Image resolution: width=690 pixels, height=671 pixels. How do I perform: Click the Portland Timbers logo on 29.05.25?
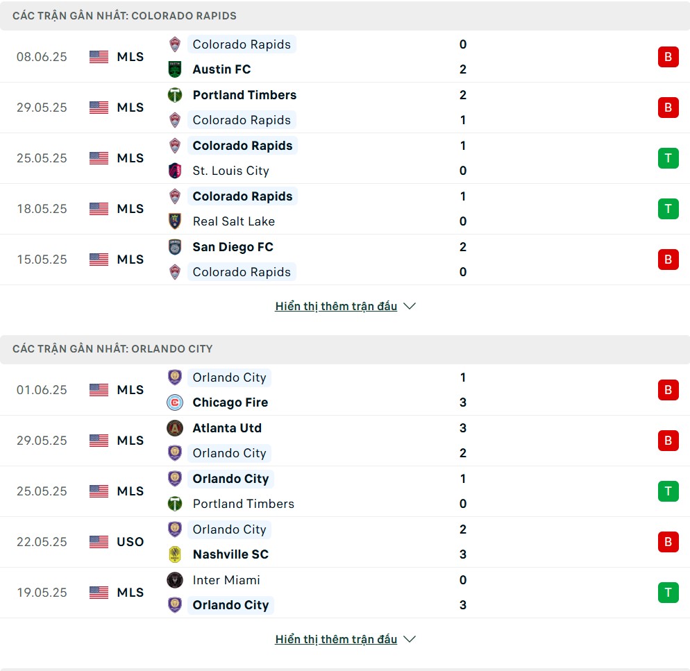point(175,95)
